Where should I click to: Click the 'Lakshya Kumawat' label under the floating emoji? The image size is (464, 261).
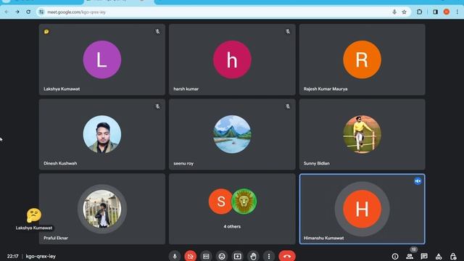tap(34, 228)
